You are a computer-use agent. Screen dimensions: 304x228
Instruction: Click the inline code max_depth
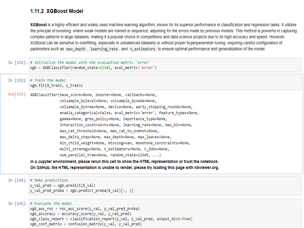pos(76,49)
